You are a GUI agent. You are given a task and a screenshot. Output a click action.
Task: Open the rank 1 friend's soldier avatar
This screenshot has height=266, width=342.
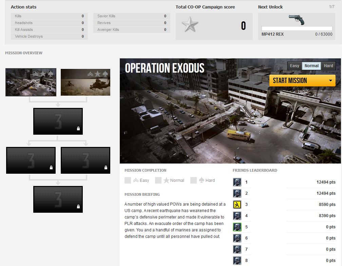coord(237,182)
